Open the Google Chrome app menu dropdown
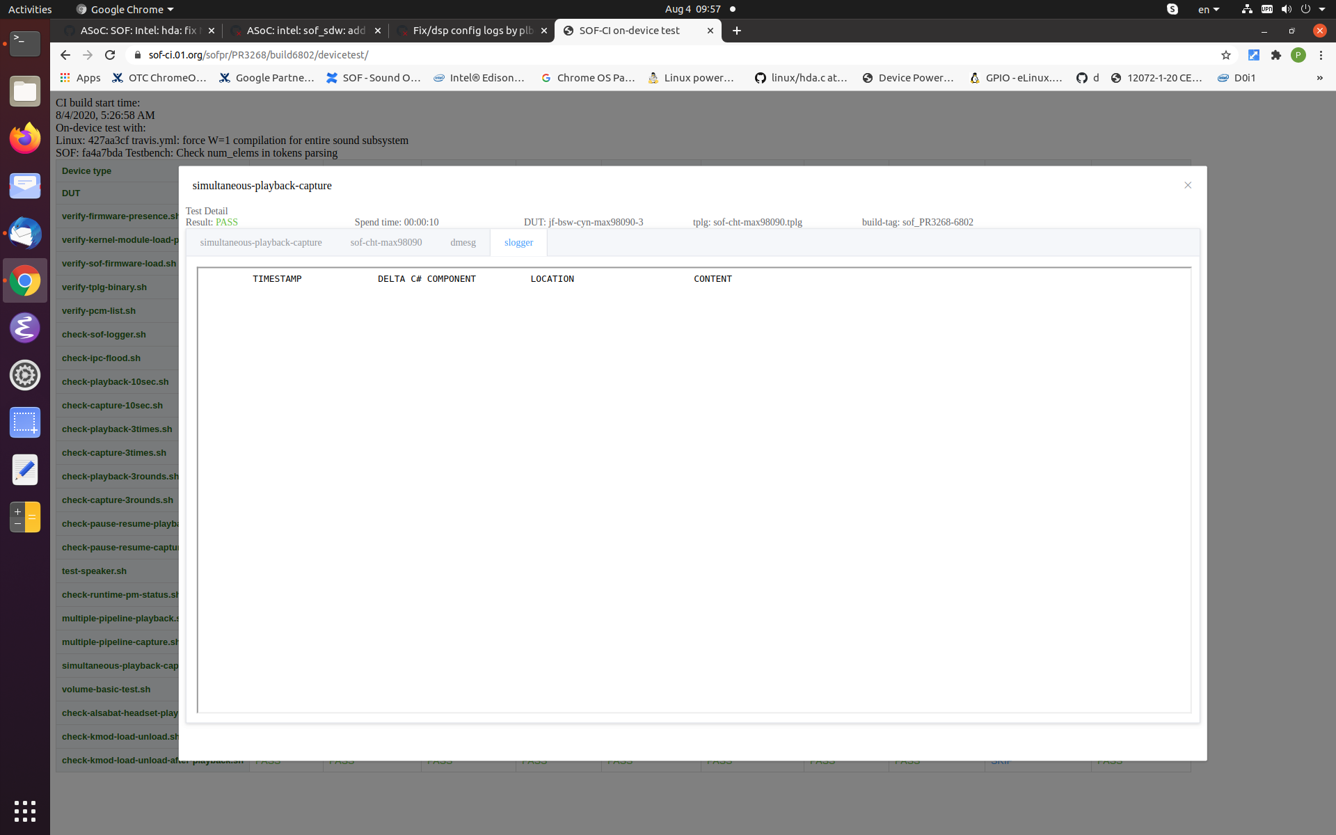 point(125,9)
